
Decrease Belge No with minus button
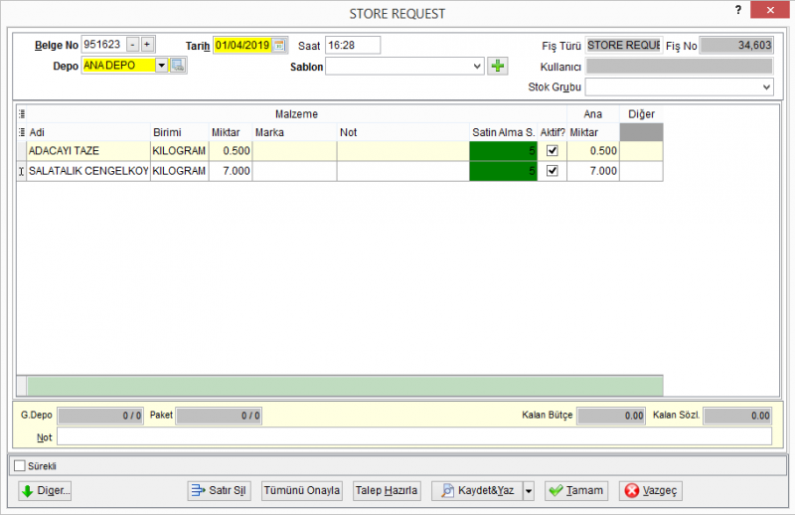pyautogui.click(x=133, y=45)
